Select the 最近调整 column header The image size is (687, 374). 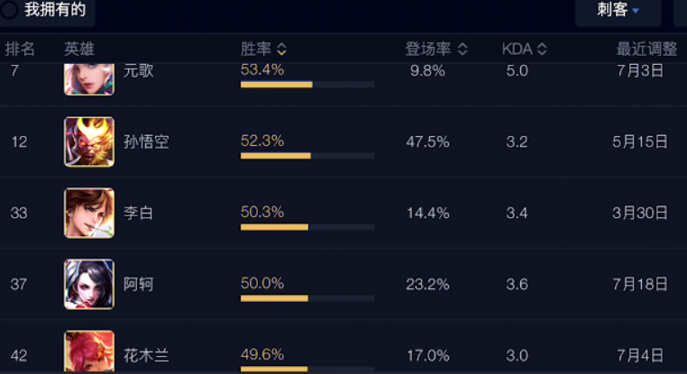click(x=646, y=49)
